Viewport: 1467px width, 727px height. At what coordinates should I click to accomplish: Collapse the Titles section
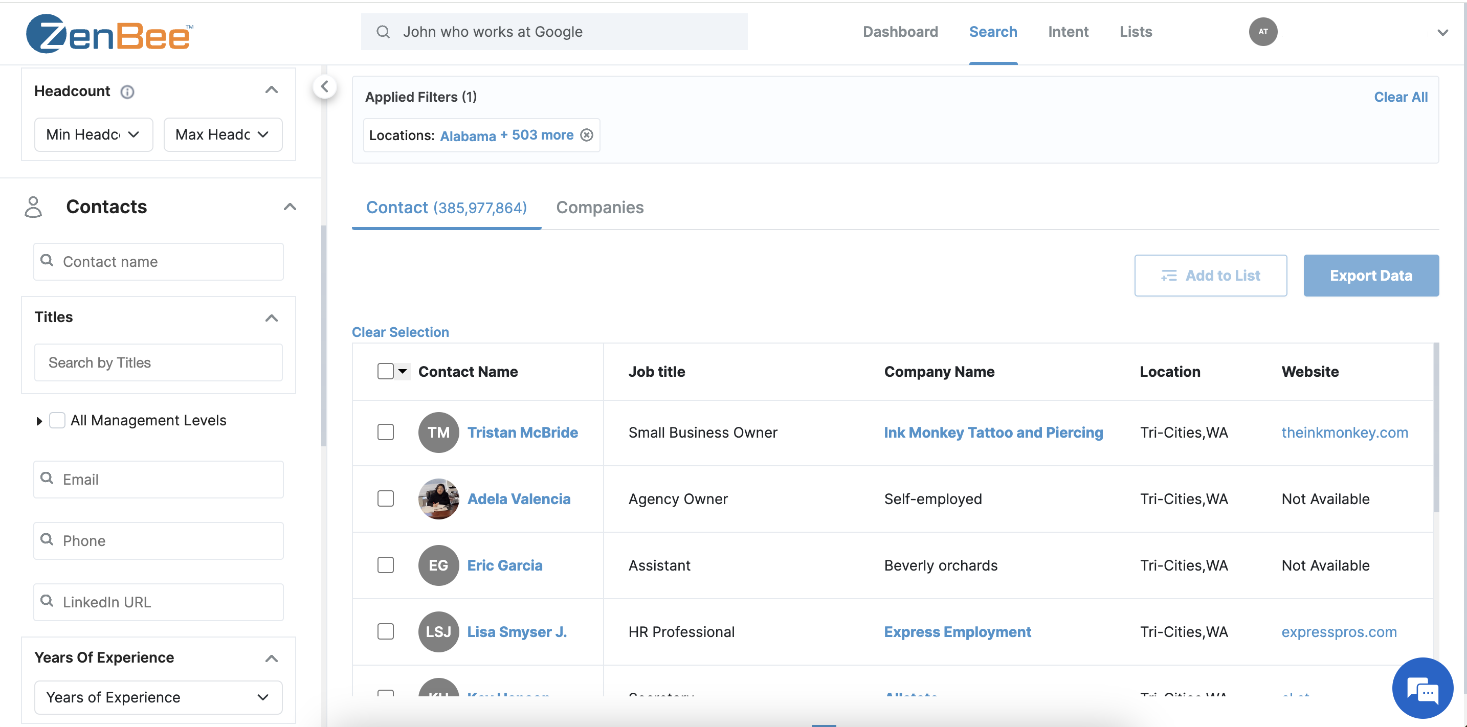click(x=272, y=317)
